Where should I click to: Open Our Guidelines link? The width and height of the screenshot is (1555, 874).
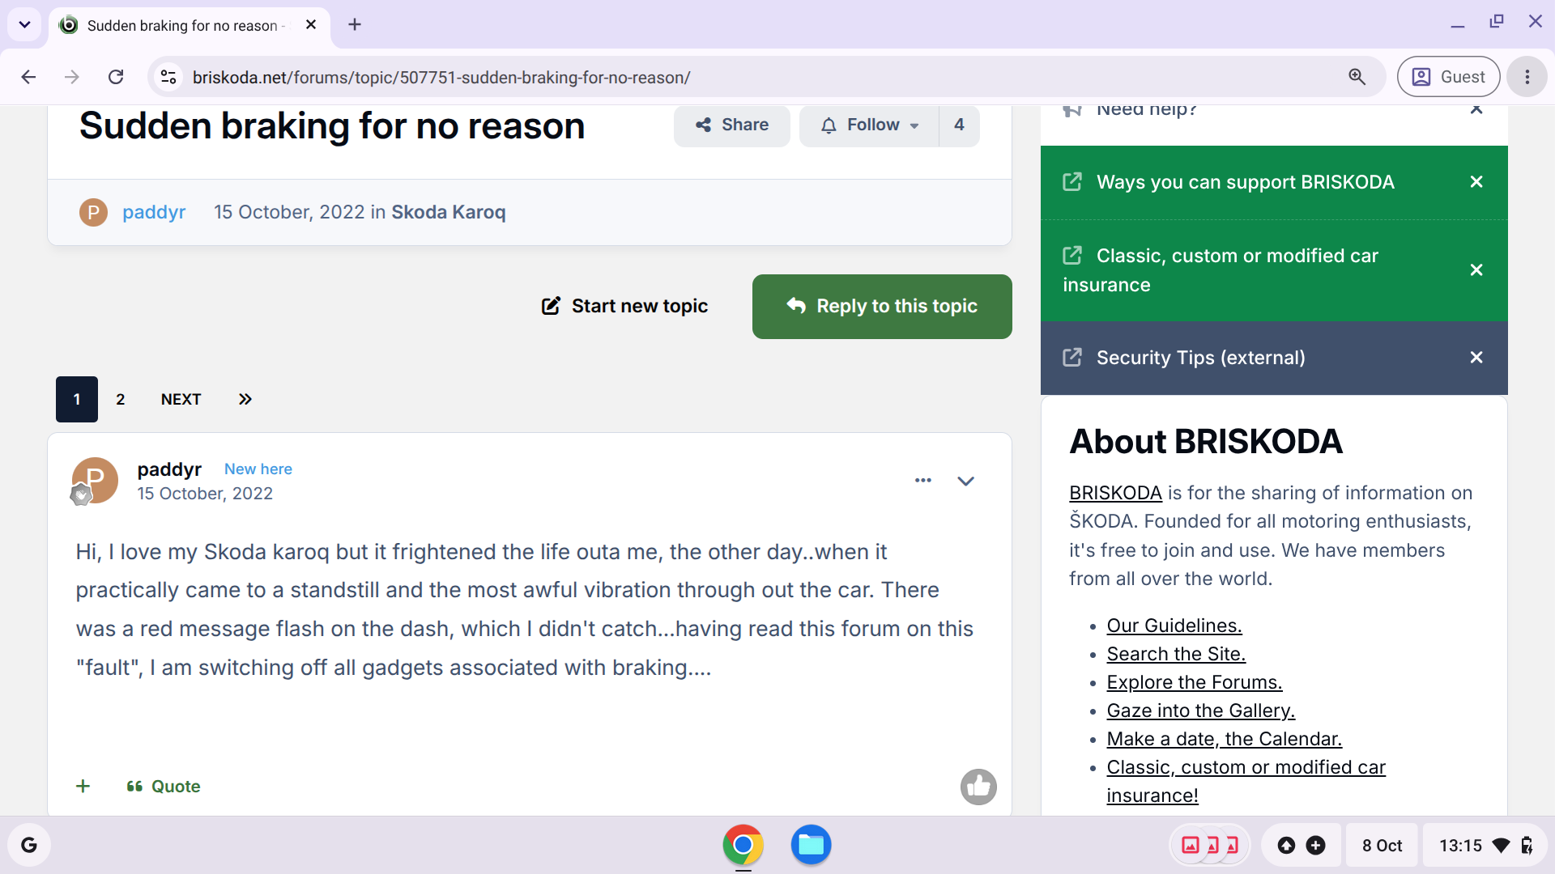tap(1174, 626)
